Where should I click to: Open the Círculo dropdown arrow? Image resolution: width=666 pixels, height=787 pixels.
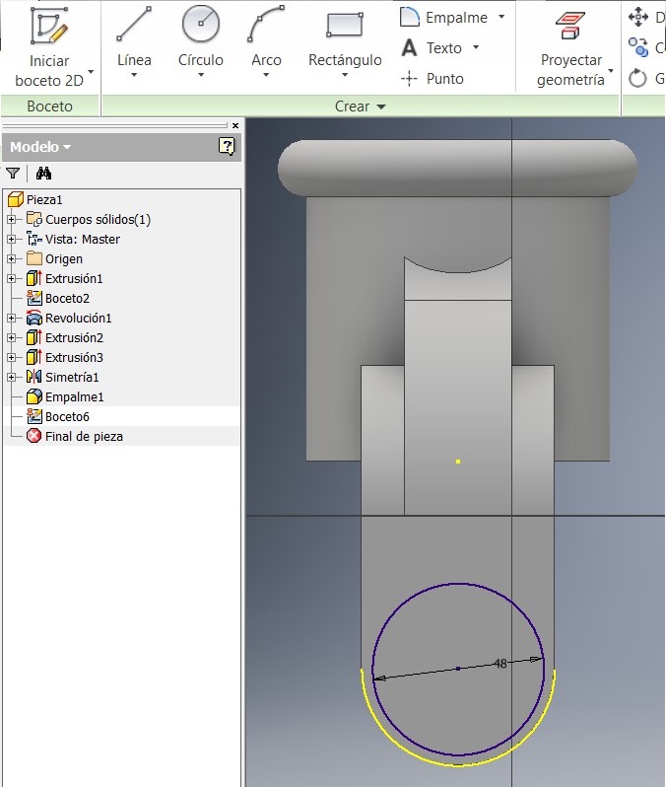coord(201,75)
